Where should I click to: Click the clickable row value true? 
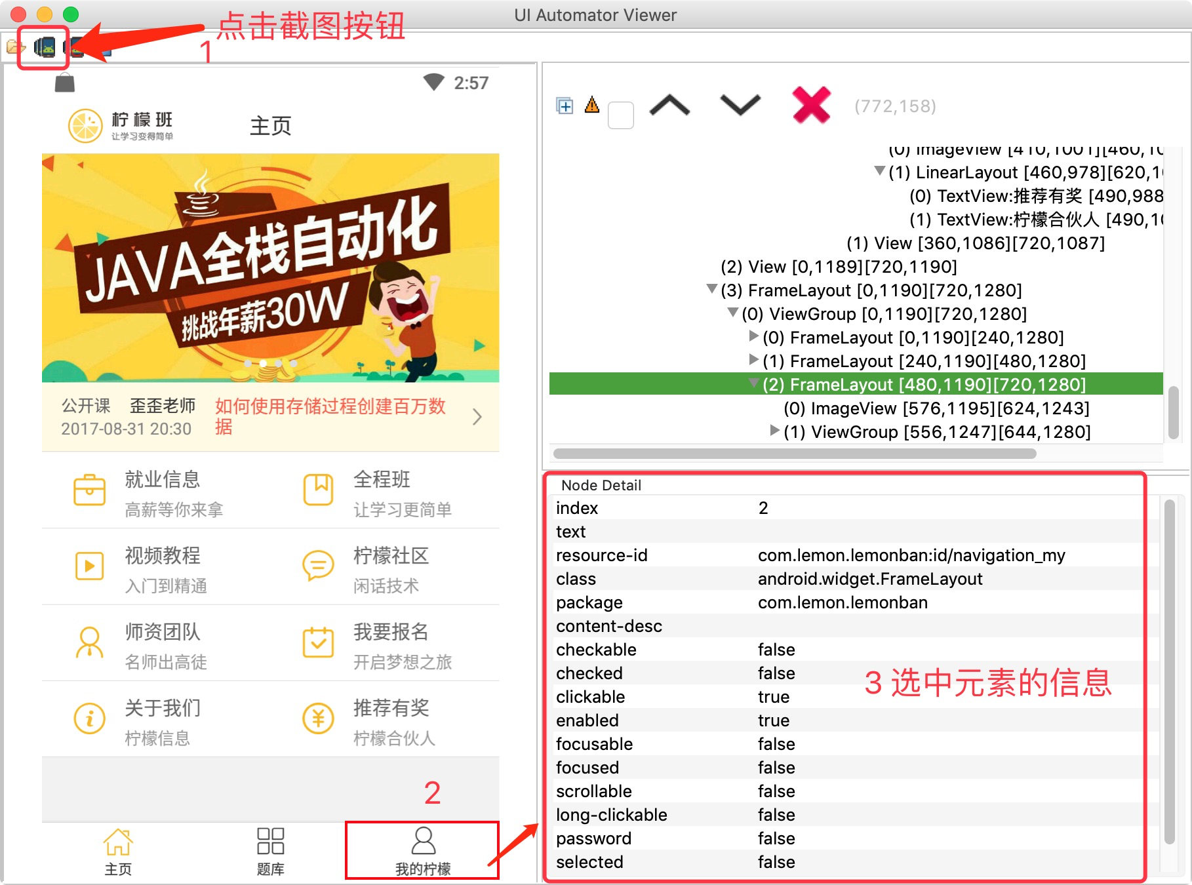pos(774,697)
